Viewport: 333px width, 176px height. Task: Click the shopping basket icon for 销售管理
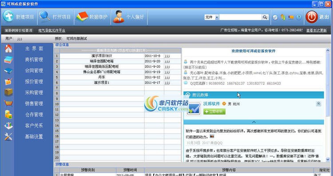[8, 103]
